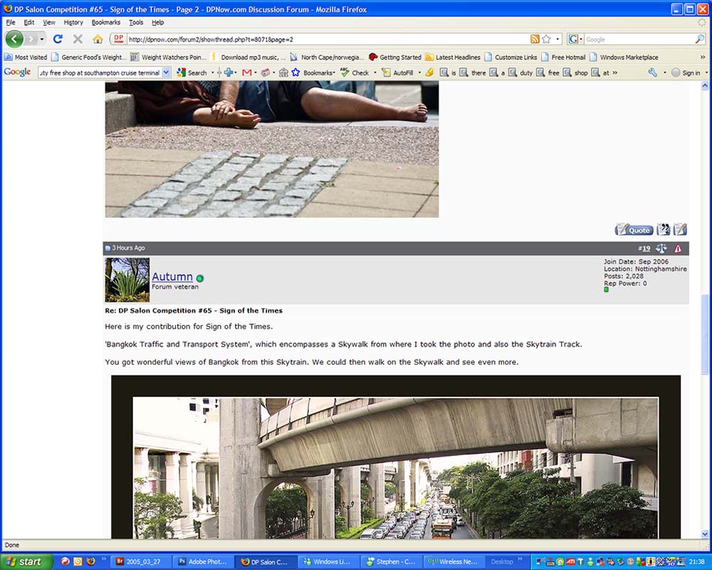This screenshot has width=712, height=570.
Task: Click the Firefox Reload button
Action: 58,39
